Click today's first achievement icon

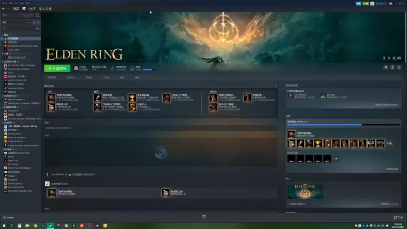pos(51,98)
